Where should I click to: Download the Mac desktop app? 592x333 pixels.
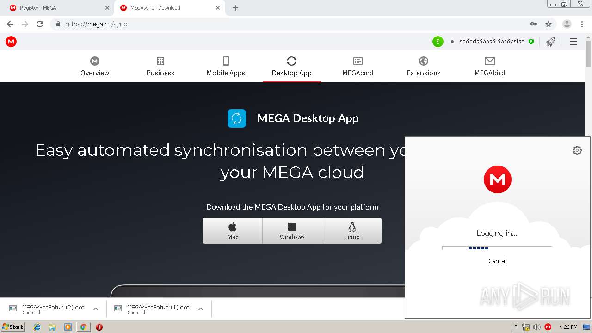pyautogui.click(x=233, y=231)
